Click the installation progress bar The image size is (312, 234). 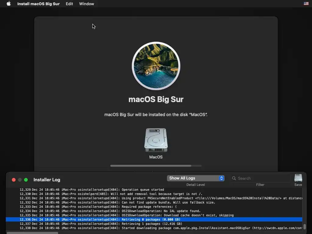click(156, 165)
